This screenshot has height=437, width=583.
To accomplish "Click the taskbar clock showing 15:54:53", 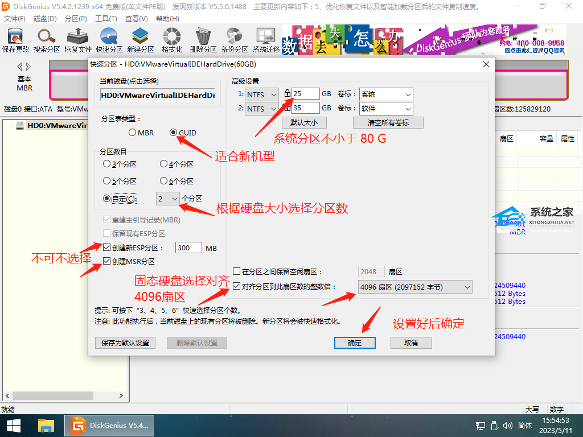I will tap(556, 420).
